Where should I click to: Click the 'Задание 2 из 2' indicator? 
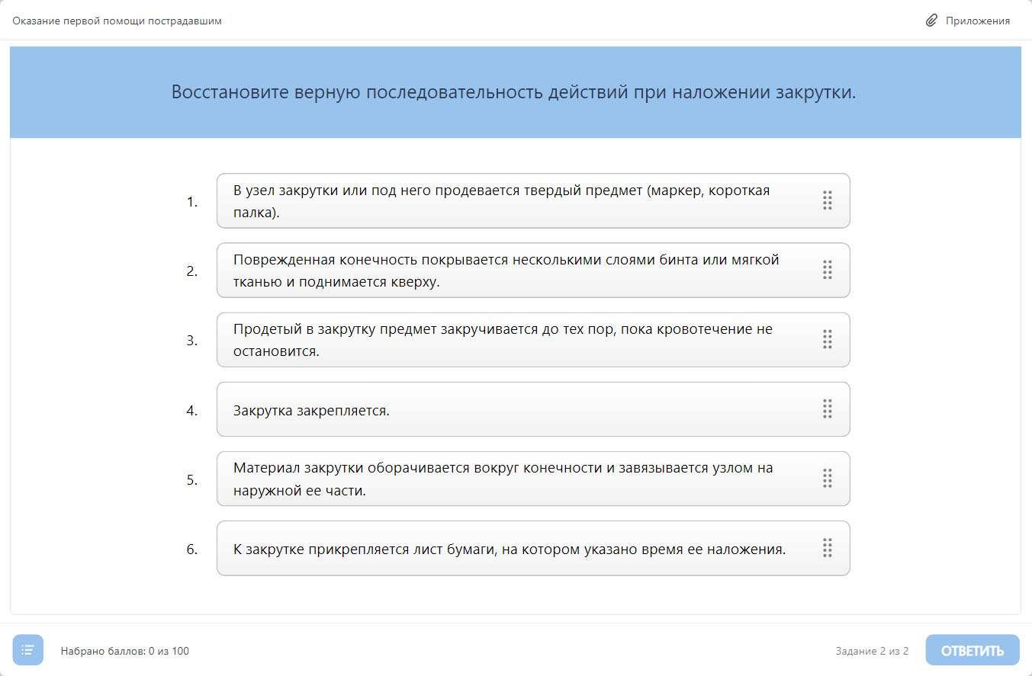pos(872,651)
